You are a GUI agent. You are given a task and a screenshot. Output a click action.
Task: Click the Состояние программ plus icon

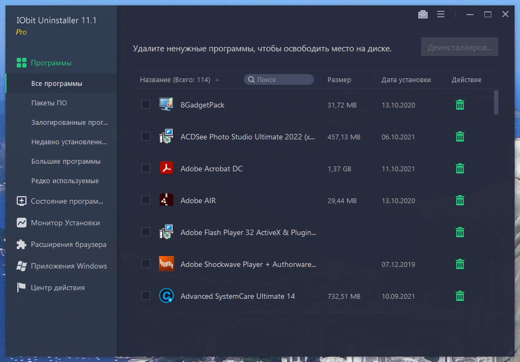click(22, 201)
